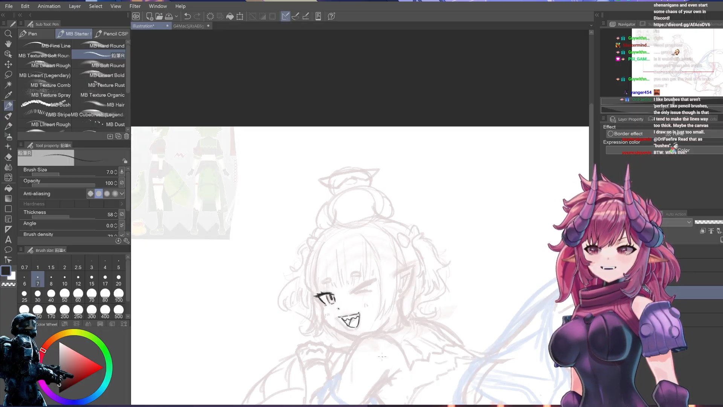Delete sub tool with trash icon
The image size is (723, 407).
127,136
